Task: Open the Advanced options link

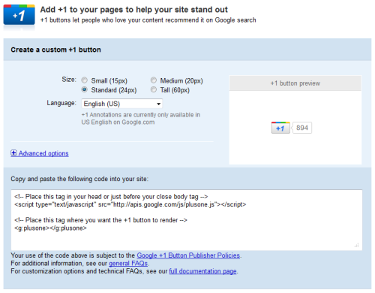Action: click(43, 153)
